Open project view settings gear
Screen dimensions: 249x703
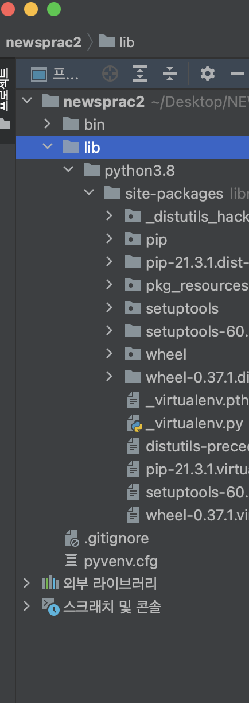pyautogui.click(x=207, y=74)
